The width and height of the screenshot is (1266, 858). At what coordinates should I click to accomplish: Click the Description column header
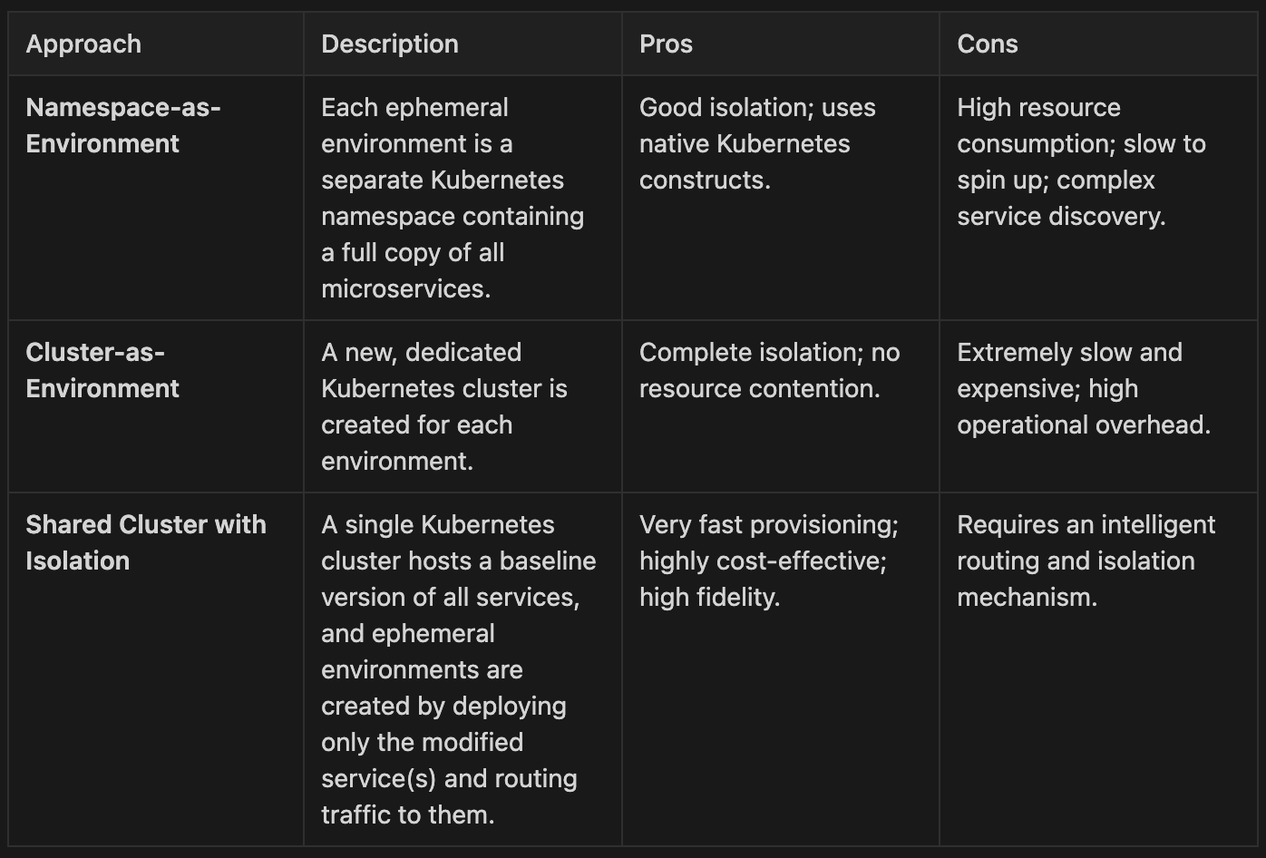pyautogui.click(x=390, y=44)
